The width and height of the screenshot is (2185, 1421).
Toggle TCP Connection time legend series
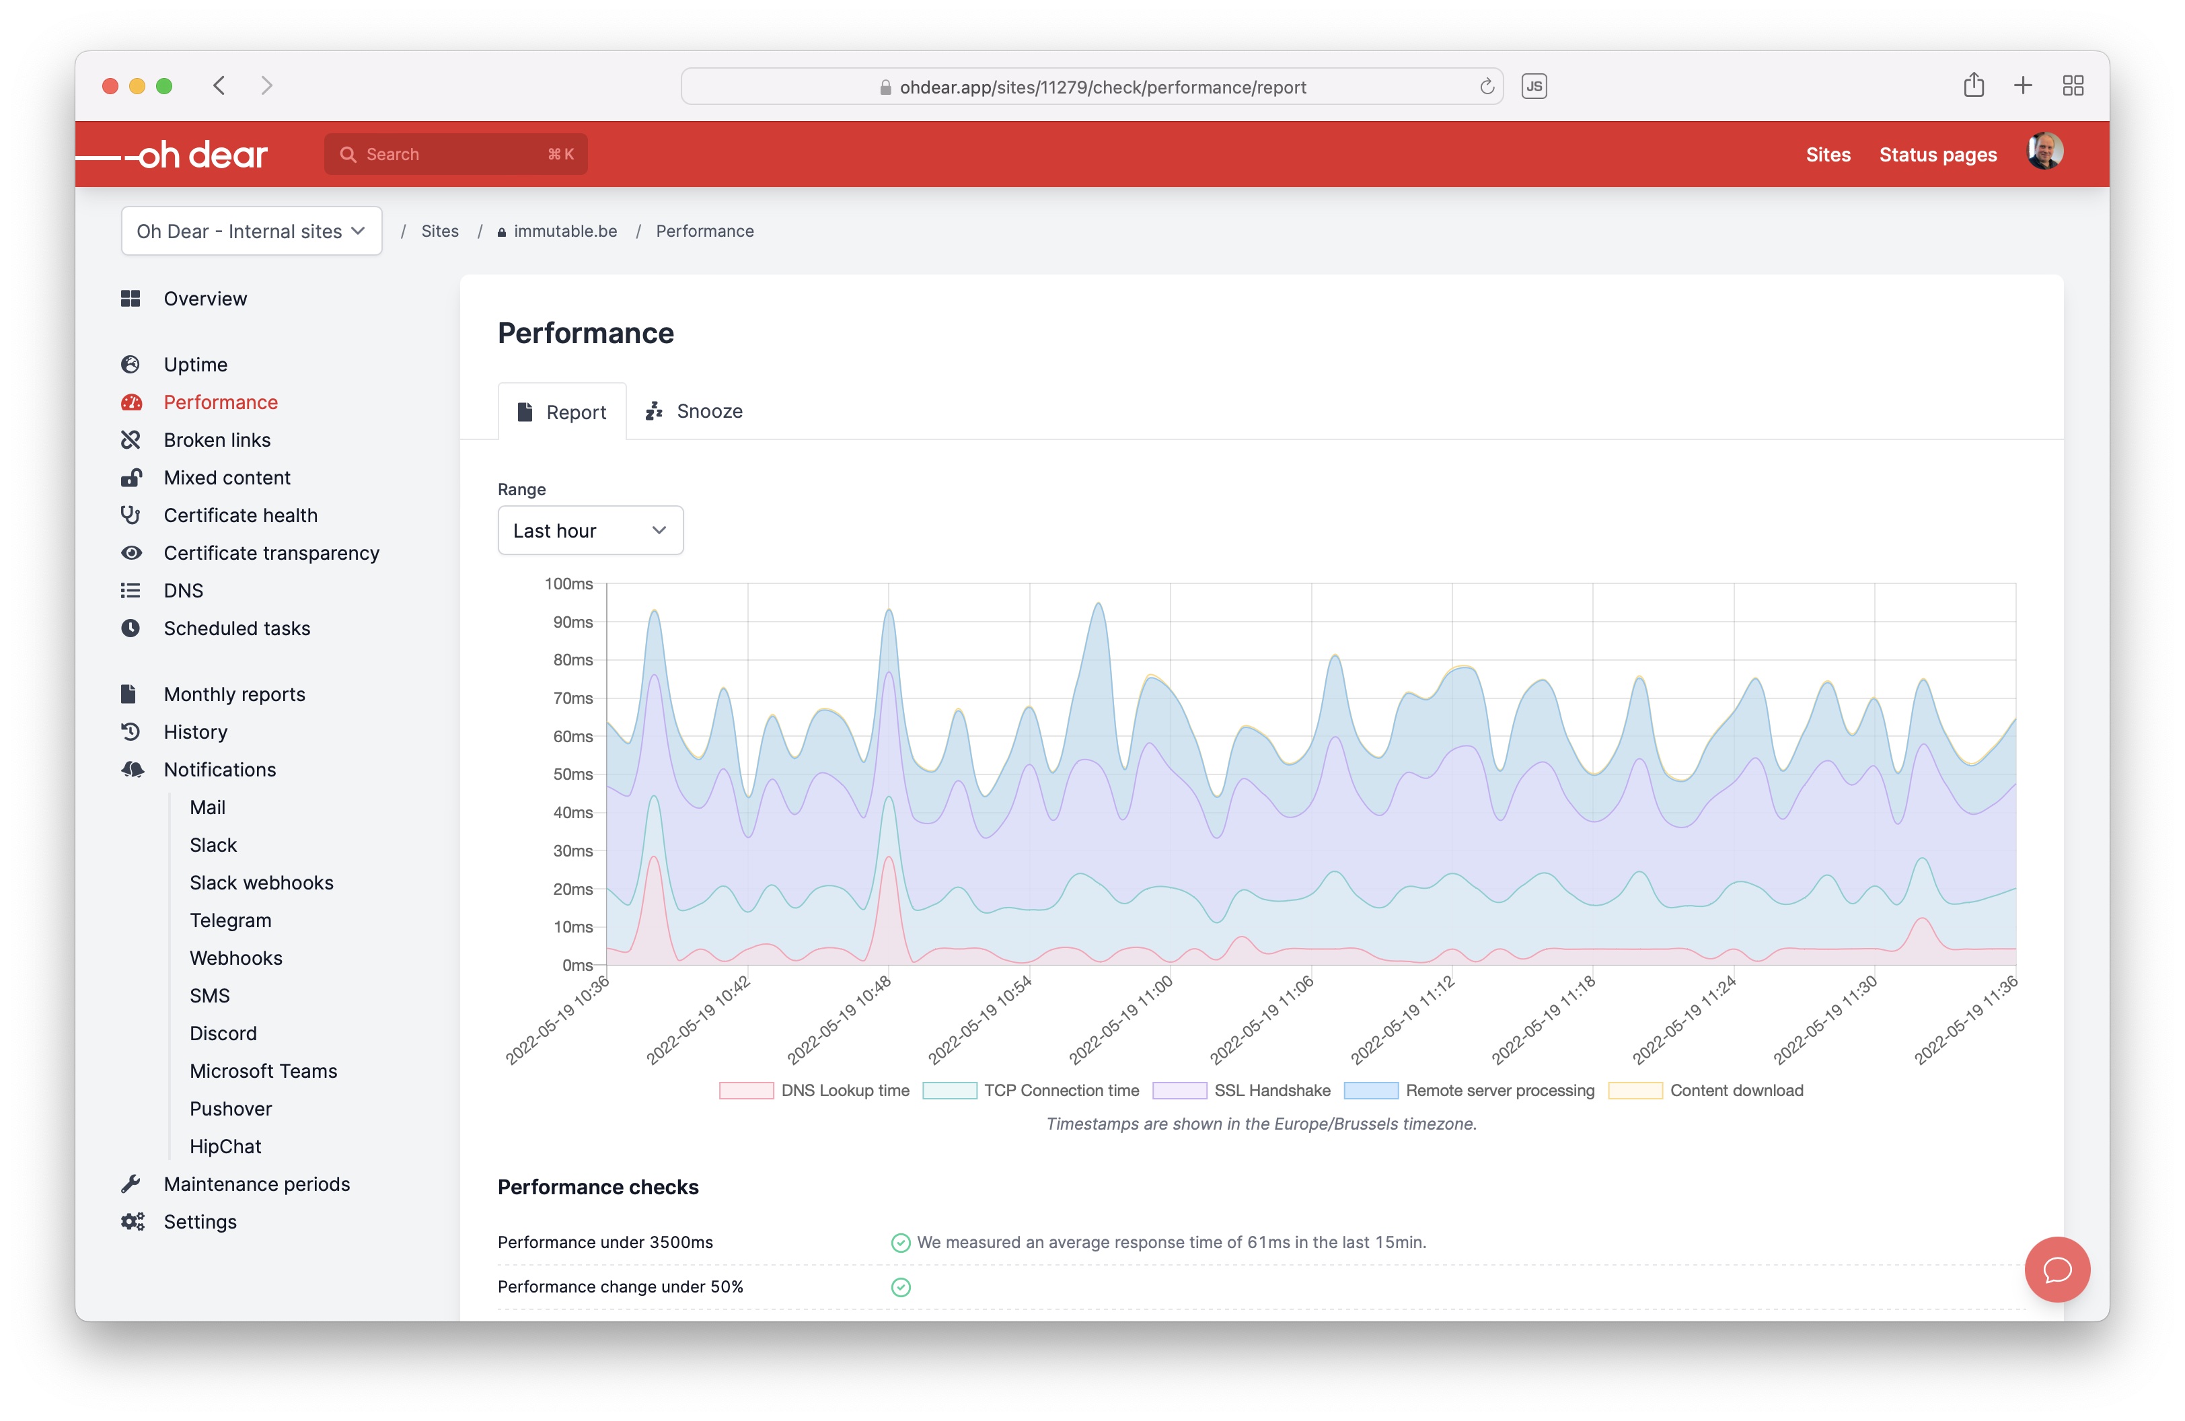tap(1030, 1091)
